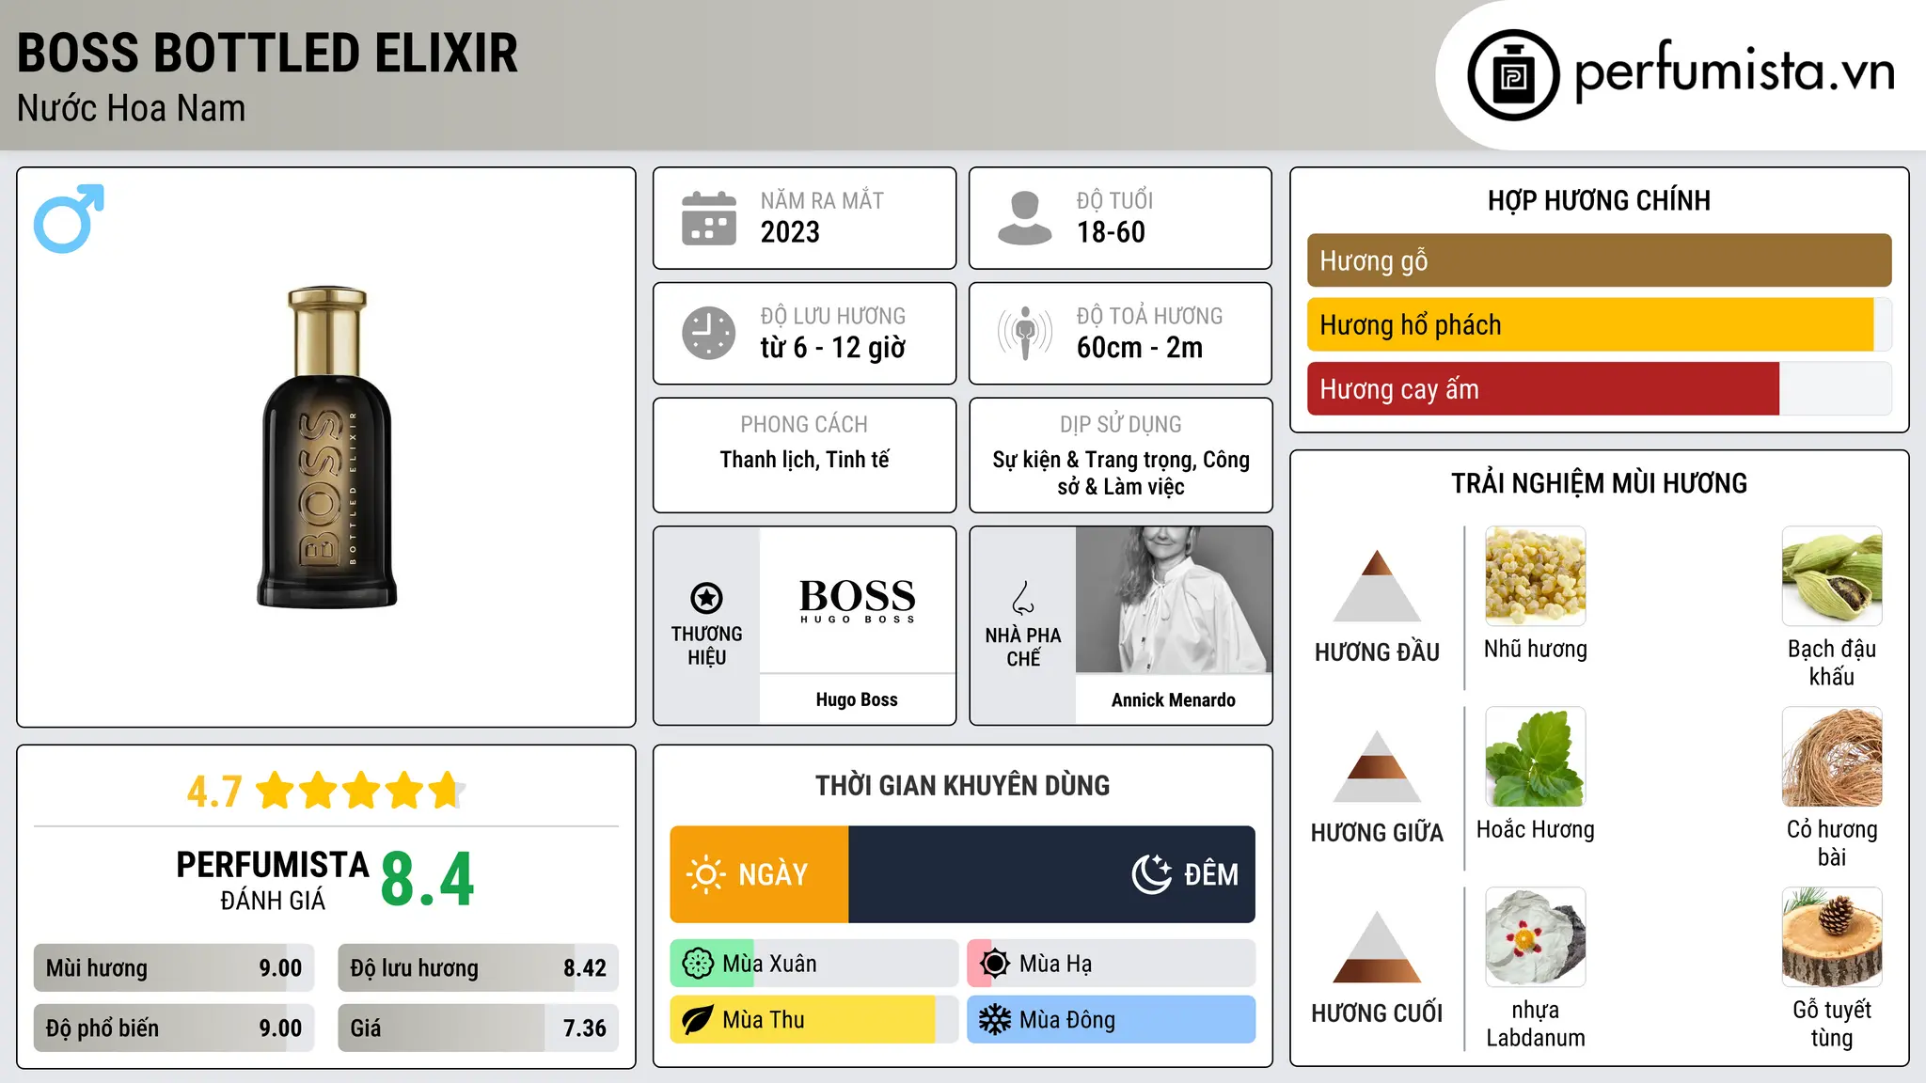The image size is (1926, 1083).
Task: Click the Giá 7.36 rating bar
Action: 478,1028
